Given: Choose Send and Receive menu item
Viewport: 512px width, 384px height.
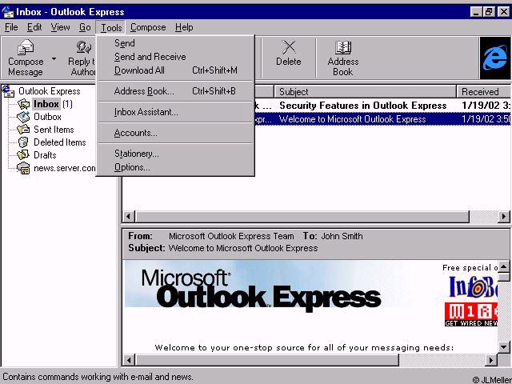Looking at the screenshot, I should point(175,57).
